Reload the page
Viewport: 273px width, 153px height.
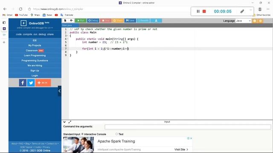(x=20, y=9)
